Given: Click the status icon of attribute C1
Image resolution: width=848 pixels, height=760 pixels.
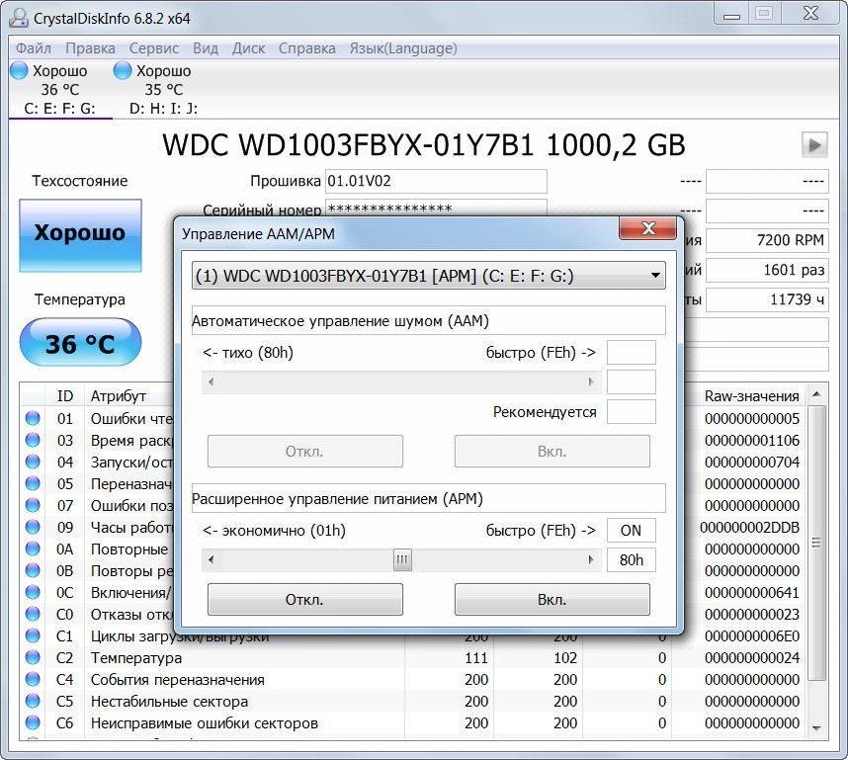Looking at the screenshot, I should pos(33,635).
